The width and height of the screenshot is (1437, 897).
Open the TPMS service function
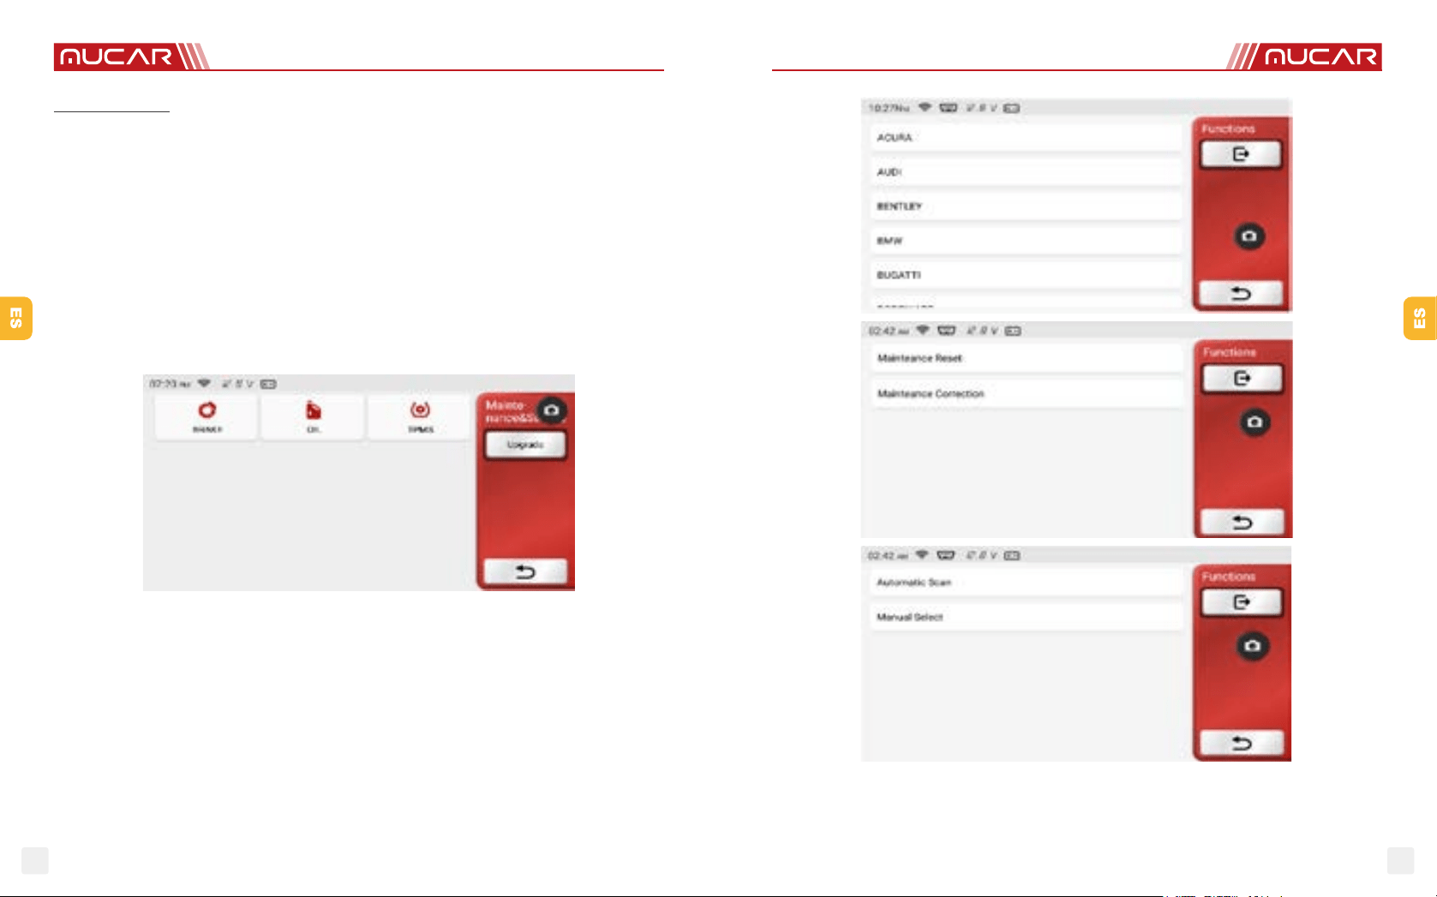point(420,417)
